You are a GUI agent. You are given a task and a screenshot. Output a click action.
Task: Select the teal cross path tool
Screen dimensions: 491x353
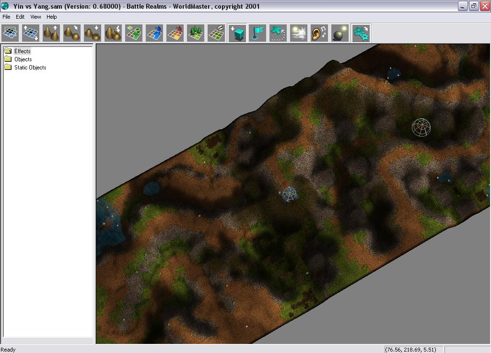[278, 33]
